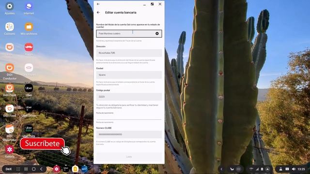Select the Fecha de nacimiento field
Image resolution: width=310 pixels, height=174 pixels.
click(x=129, y=117)
